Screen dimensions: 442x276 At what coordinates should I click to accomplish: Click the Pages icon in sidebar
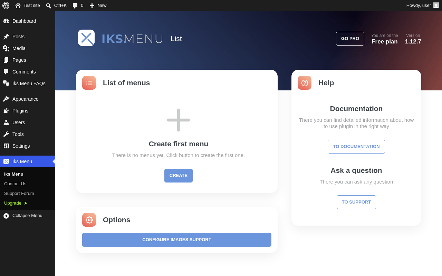coord(6,60)
